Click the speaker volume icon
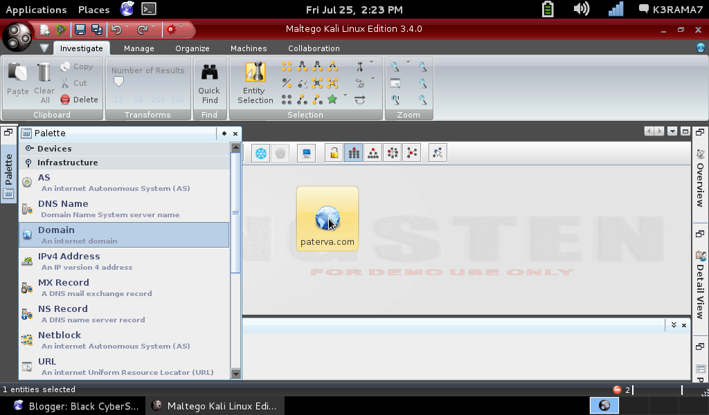This screenshot has height=415, width=709. pyautogui.click(x=582, y=9)
